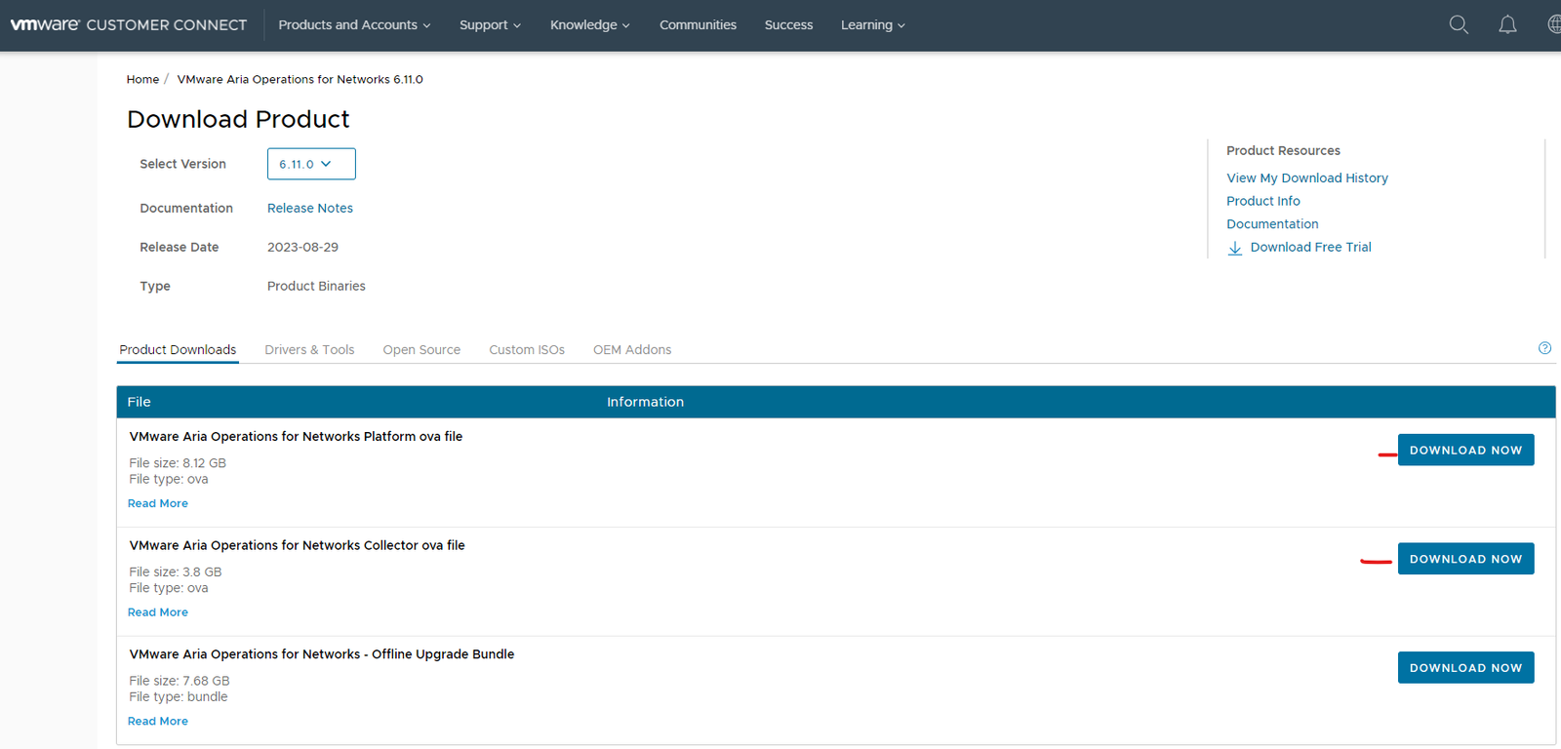1561x749 pixels.
Task: Click the Download Product heading
Action: point(238,119)
